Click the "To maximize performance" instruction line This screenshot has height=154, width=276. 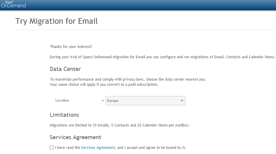click(128, 79)
